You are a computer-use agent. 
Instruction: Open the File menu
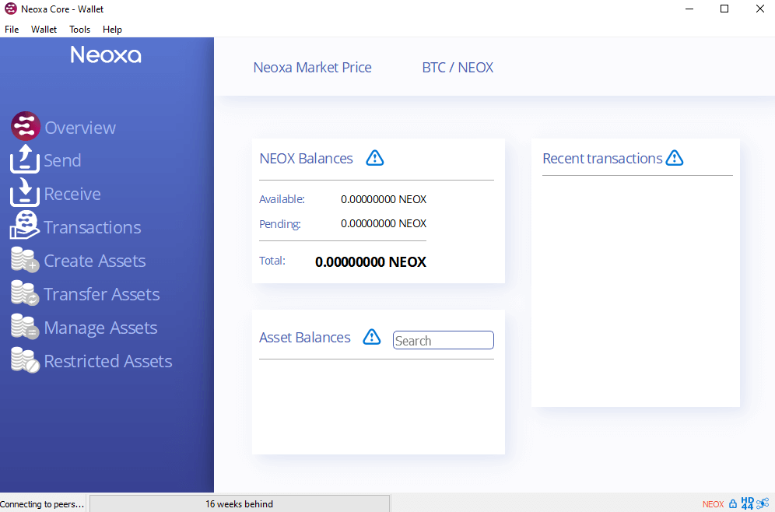(12, 29)
